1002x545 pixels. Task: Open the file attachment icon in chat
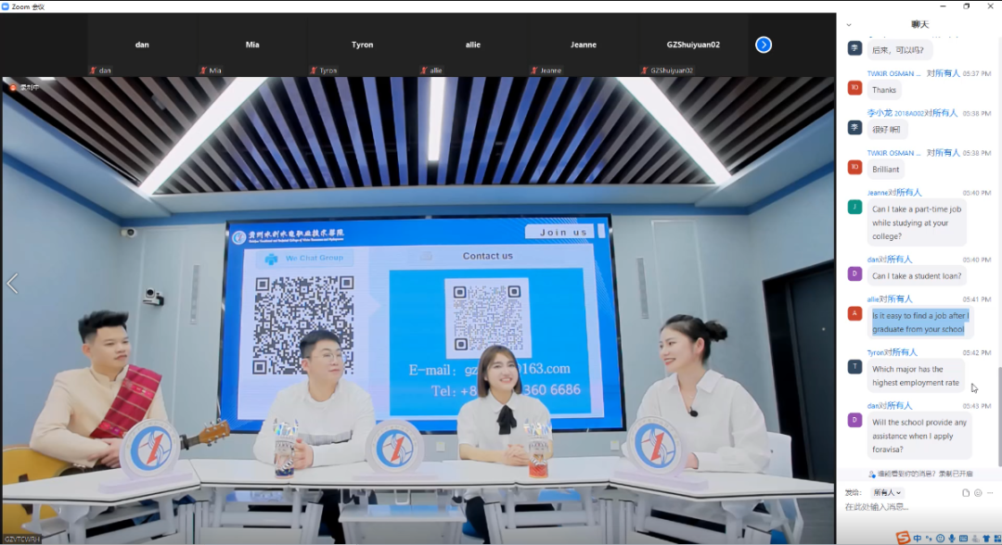[x=966, y=493]
